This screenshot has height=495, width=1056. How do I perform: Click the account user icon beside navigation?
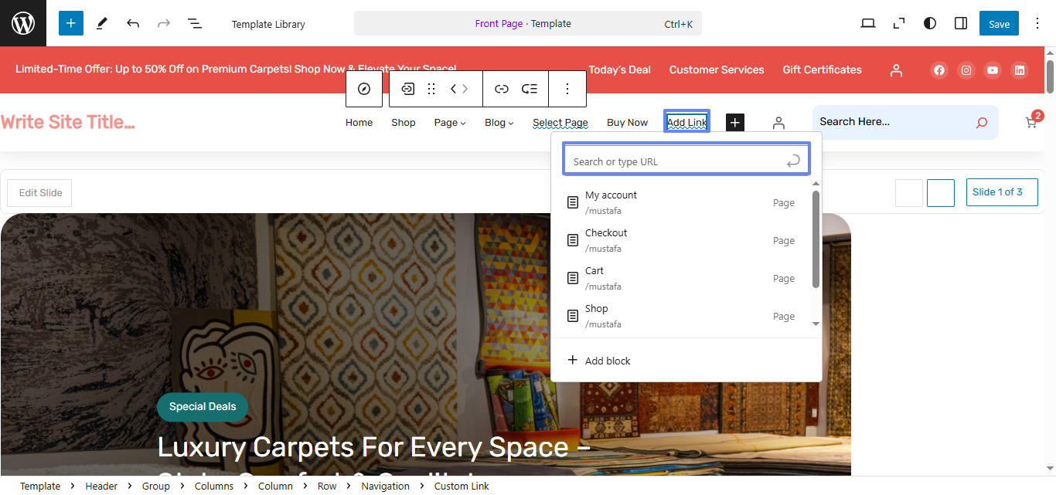coord(778,123)
